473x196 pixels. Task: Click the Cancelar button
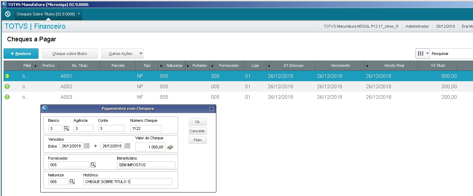(x=197, y=131)
